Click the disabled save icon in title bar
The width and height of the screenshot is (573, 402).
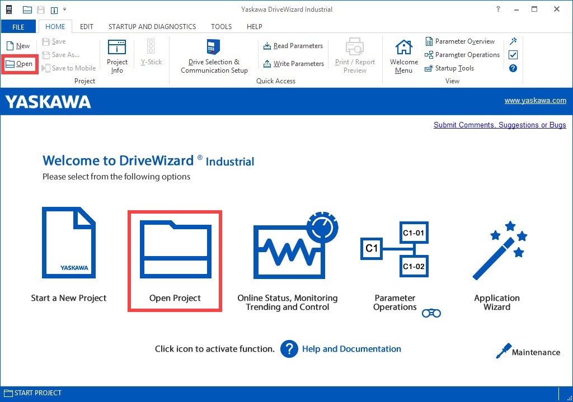[41, 10]
